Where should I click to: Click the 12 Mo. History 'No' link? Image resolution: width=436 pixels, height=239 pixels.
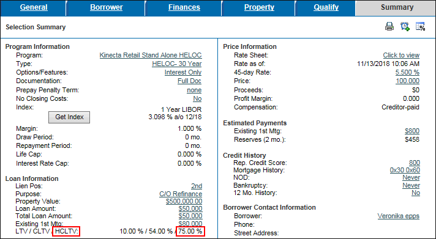click(416, 193)
